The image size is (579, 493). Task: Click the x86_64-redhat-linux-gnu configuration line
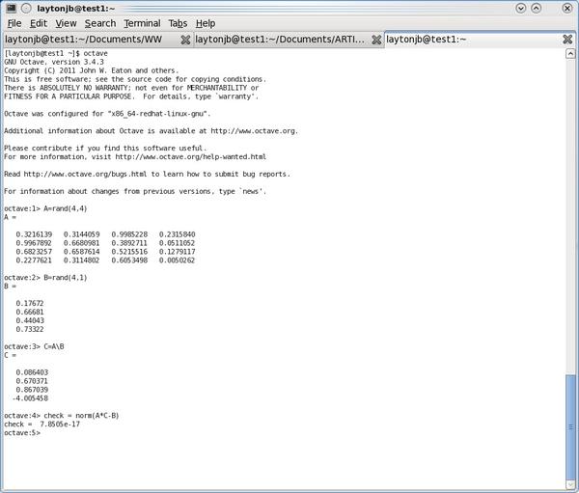point(107,114)
